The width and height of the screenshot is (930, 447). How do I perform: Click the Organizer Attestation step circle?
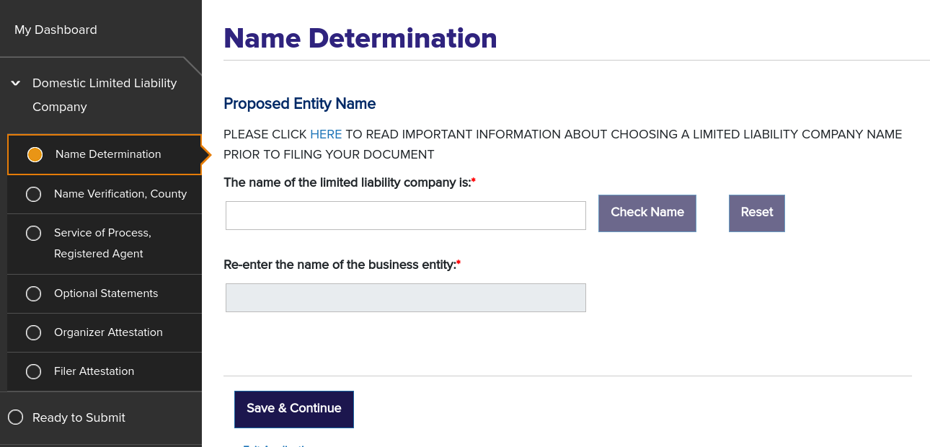[33, 332]
